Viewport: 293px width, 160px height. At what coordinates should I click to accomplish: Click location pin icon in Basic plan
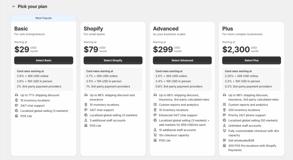point(16,100)
